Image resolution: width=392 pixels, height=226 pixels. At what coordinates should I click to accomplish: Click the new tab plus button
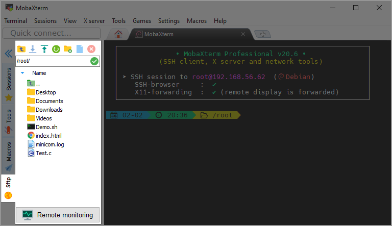point(263,34)
